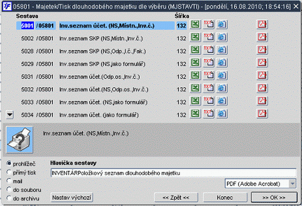Close the MJSTAVTI dialog window
The width and height of the screenshot is (302, 206).
[x=296, y=6]
